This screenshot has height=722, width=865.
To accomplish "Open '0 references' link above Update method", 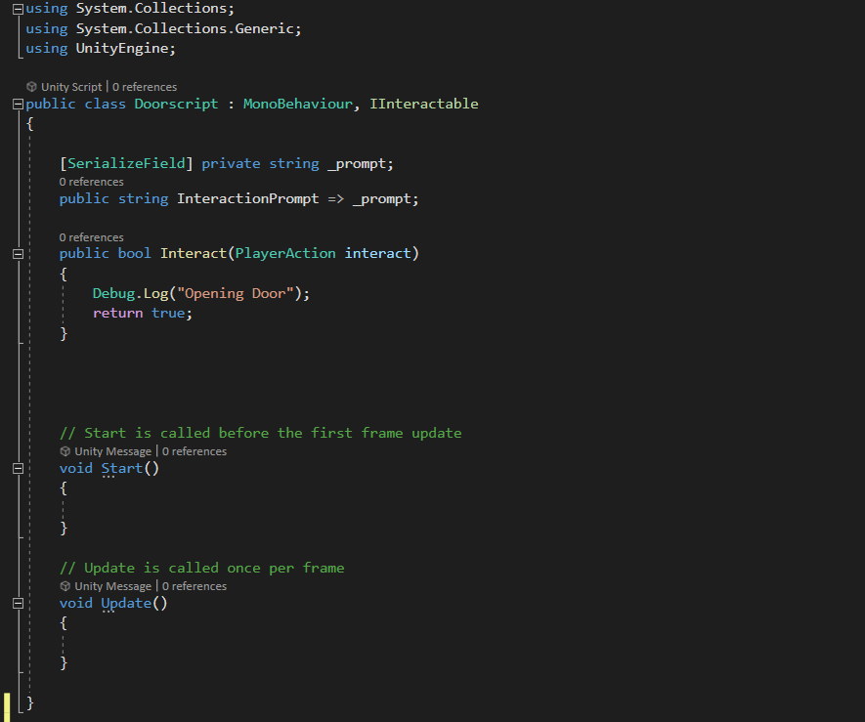I will point(195,586).
